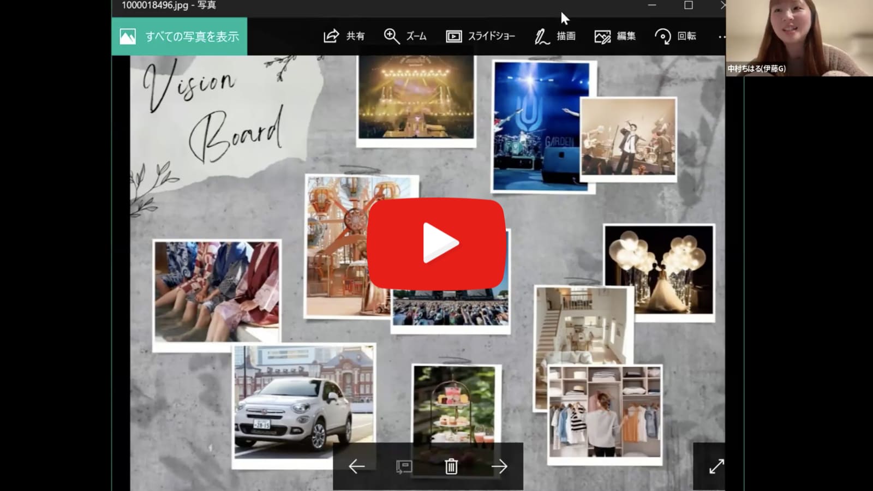Image resolution: width=873 pixels, height=491 pixels.
Task: Rotate the photo with 回転 icon
Action: pos(662,37)
